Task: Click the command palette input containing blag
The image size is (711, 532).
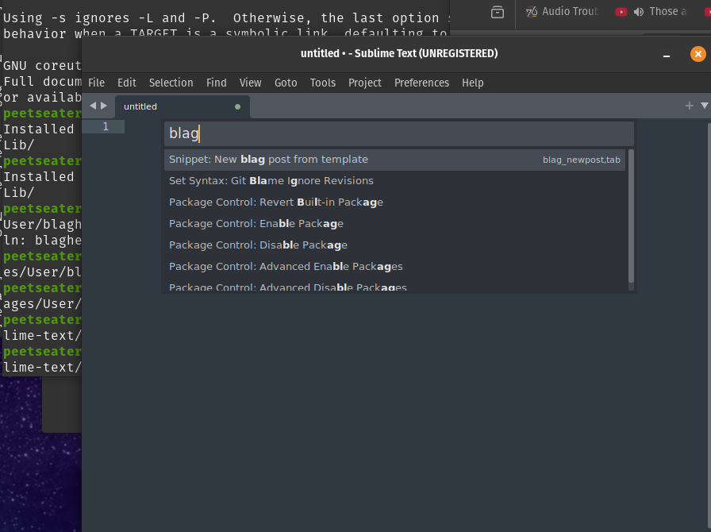Action: [399, 133]
